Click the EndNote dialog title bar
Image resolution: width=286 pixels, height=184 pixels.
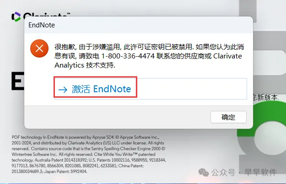tap(139, 25)
